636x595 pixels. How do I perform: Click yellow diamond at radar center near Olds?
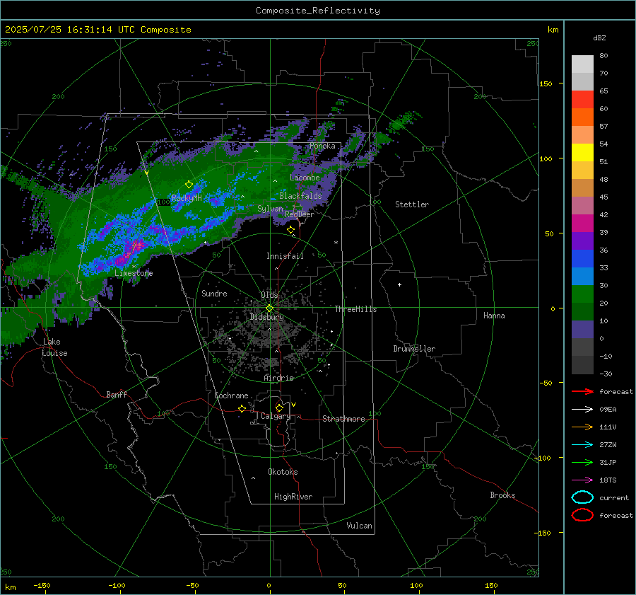pos(269,308)
